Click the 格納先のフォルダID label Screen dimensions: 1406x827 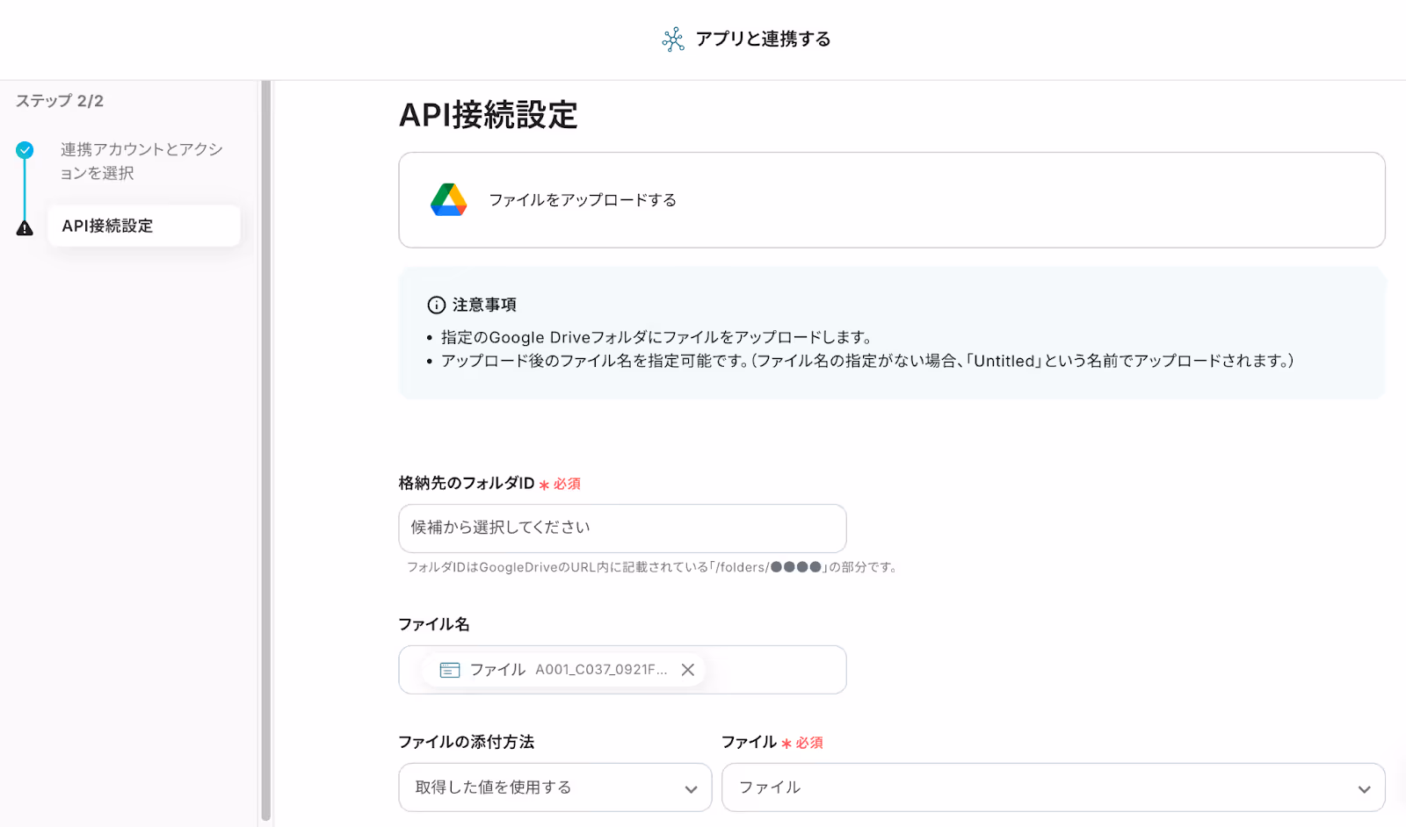point(467,483)
